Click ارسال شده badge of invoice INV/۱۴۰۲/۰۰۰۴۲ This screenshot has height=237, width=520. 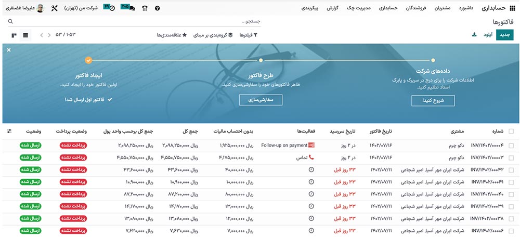tap(31, 170)
